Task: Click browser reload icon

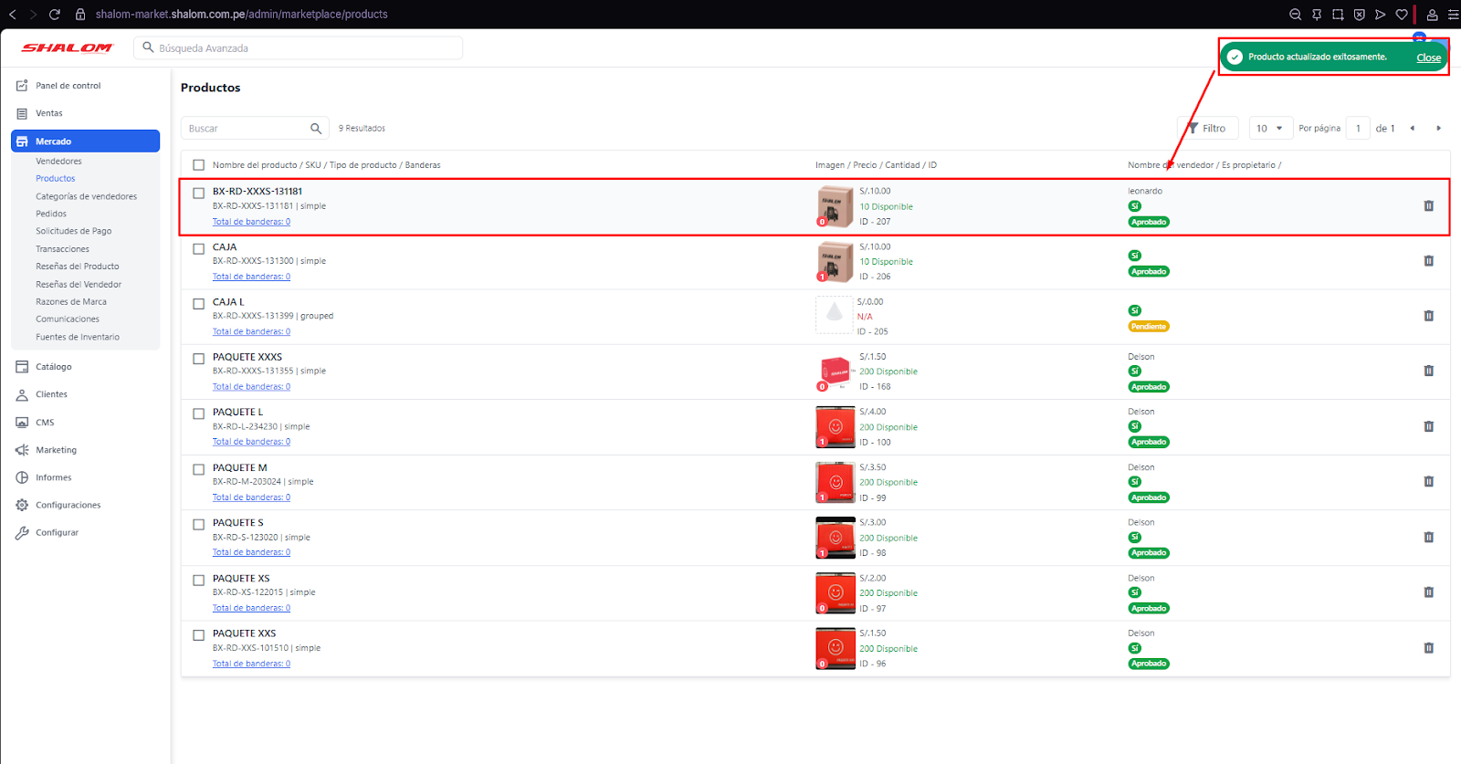Action: tap(55, 15)
